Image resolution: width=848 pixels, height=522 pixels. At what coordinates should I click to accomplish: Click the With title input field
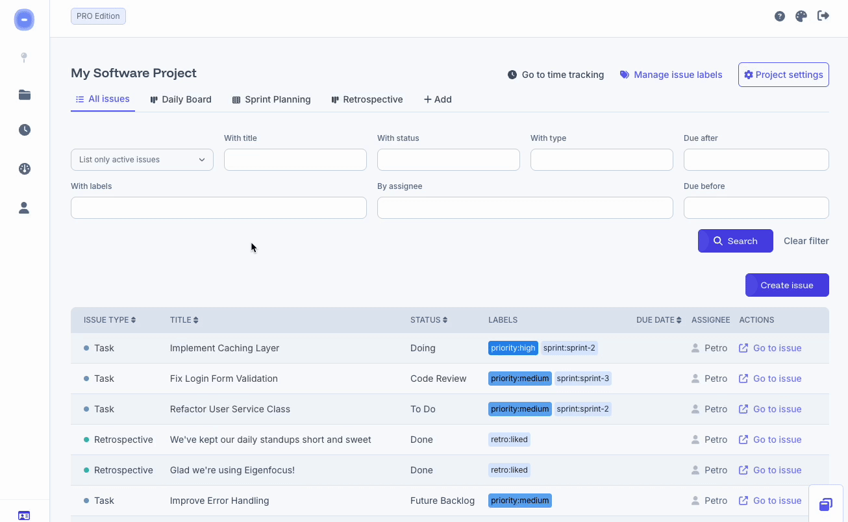[x=295, y=160]
